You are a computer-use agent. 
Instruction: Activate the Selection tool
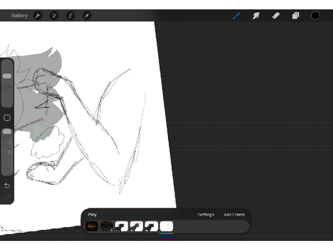pyautogui.click(x=71, y=16)
